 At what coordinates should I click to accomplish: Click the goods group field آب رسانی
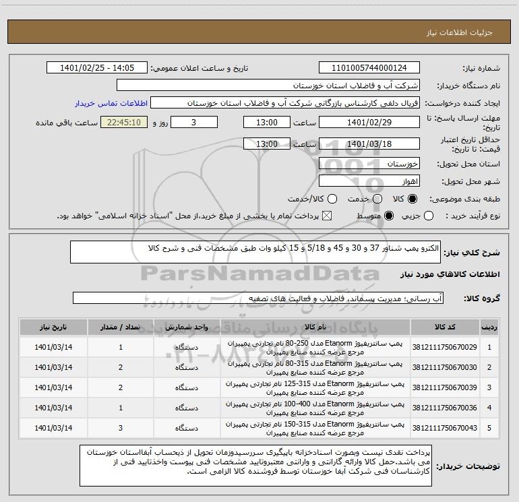click(x=258, y=298)
